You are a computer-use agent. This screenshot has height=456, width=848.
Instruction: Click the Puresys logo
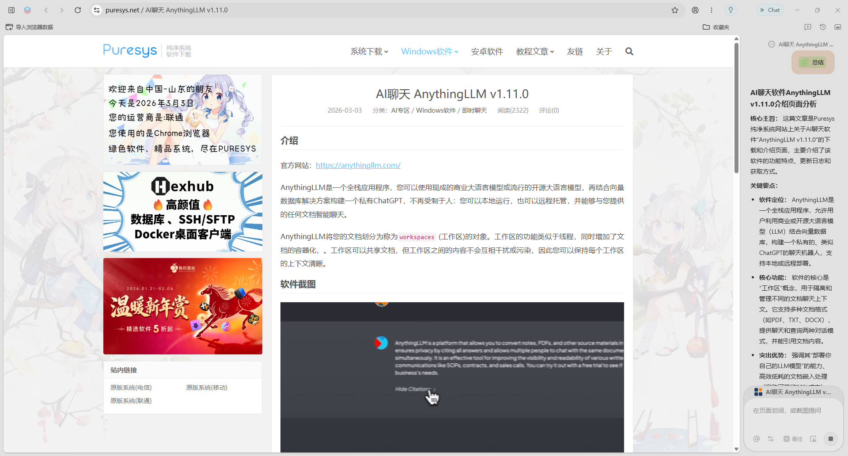click(129, 51)
